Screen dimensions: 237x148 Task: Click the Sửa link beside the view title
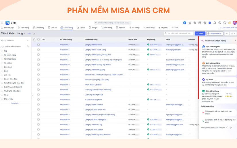coord(29,34)
